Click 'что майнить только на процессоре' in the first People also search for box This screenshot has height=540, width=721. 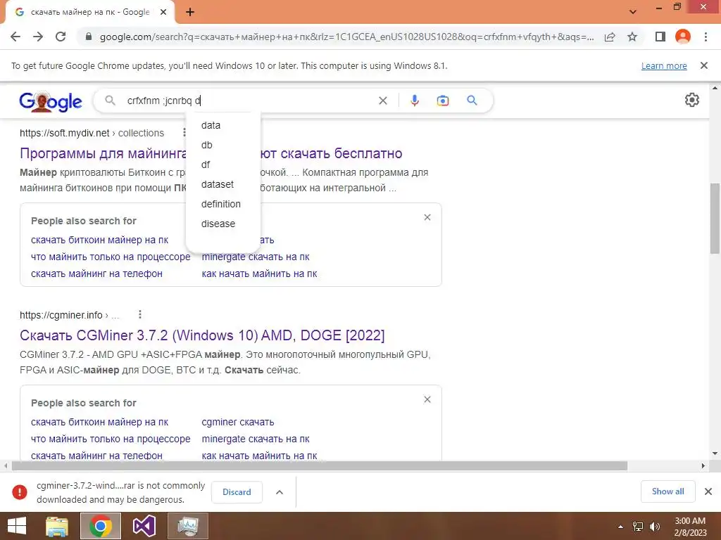coord(111,257)
